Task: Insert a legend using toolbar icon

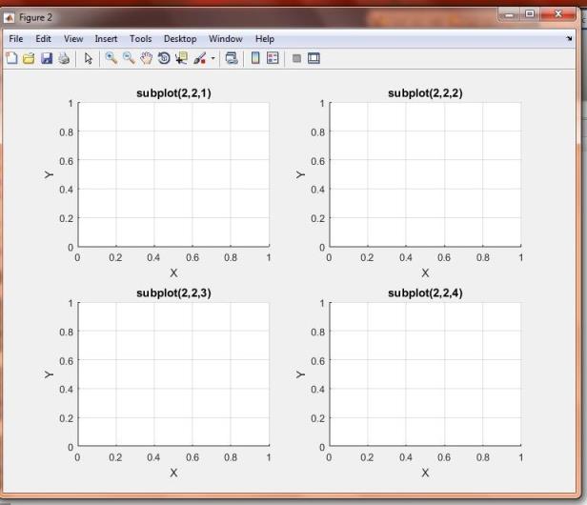Action: [273, 58]
